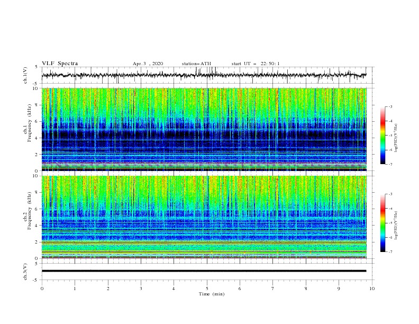
Task: Click the ch.1 colorbar log(PSD) unit label
Action: pyautogui.click(x=396, y=138)
